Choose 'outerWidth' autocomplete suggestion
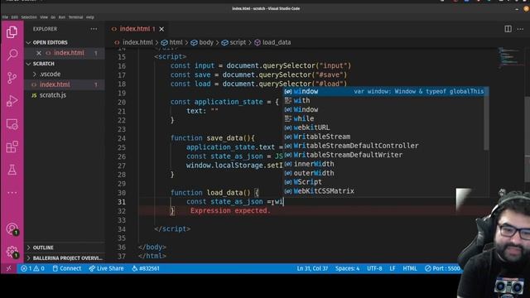530x298 pixels. pos(384,173)
